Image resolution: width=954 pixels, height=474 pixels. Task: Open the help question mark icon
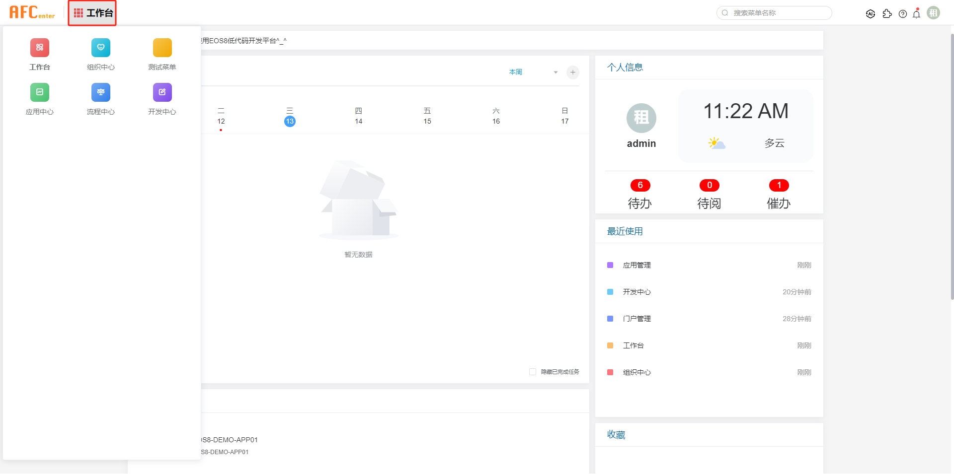(903, 14)
